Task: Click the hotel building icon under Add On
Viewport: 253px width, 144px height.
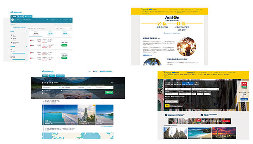Action: [x=184, y=24]
